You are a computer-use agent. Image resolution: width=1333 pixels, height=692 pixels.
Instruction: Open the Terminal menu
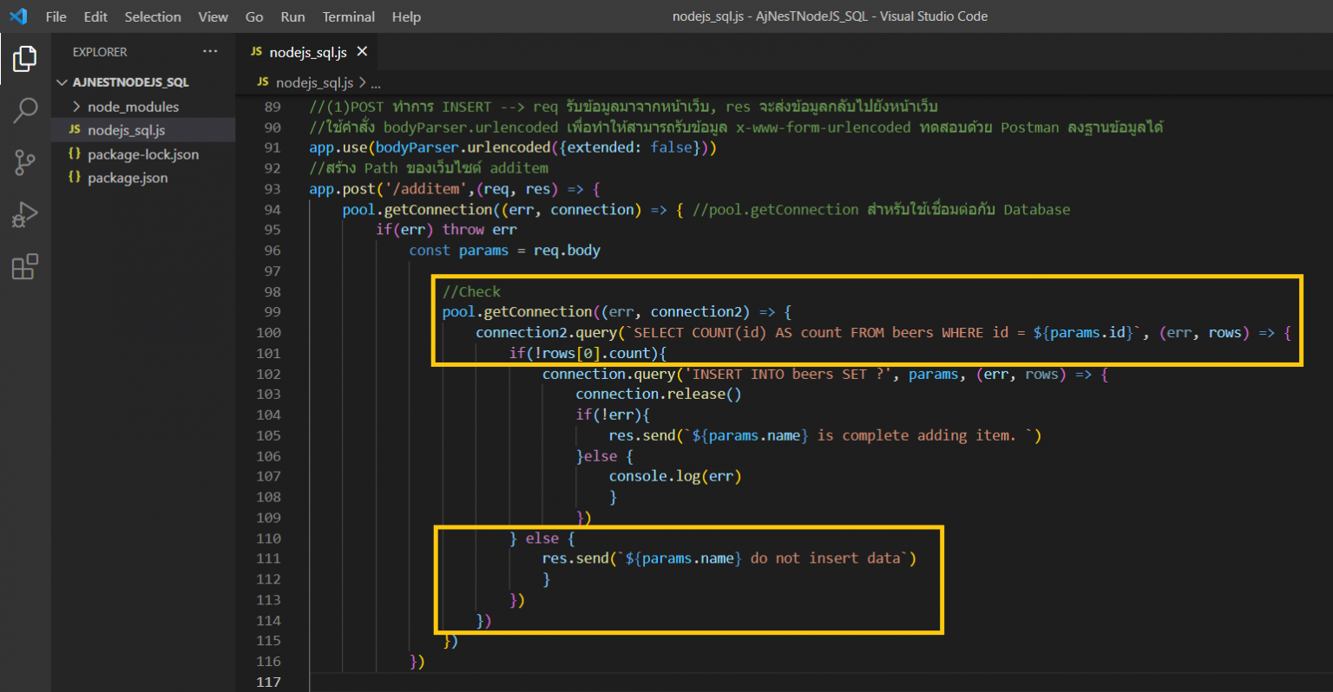pyautogui.click(x=348, y=16)
